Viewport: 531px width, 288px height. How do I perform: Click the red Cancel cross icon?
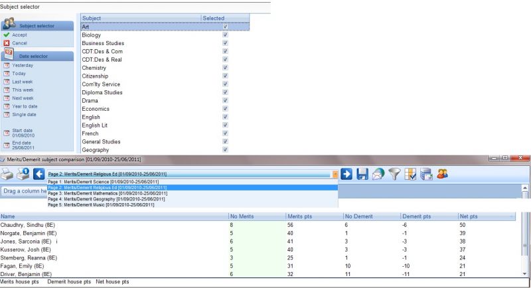pyautogui.click(x=7, y=43)
